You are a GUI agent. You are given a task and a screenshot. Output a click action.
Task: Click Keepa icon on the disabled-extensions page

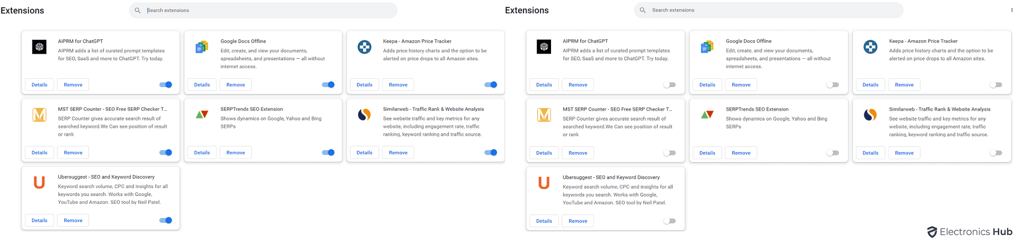click(870, 47)
